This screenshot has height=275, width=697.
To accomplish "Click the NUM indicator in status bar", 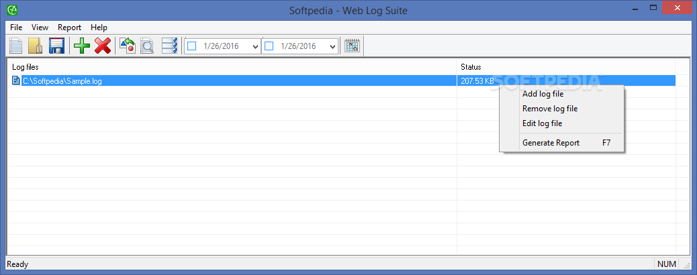I will 666,264.
